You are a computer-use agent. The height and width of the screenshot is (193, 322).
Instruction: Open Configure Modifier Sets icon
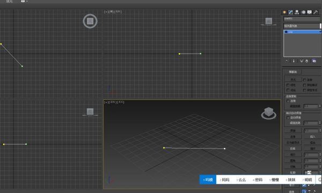coord(314,61)
